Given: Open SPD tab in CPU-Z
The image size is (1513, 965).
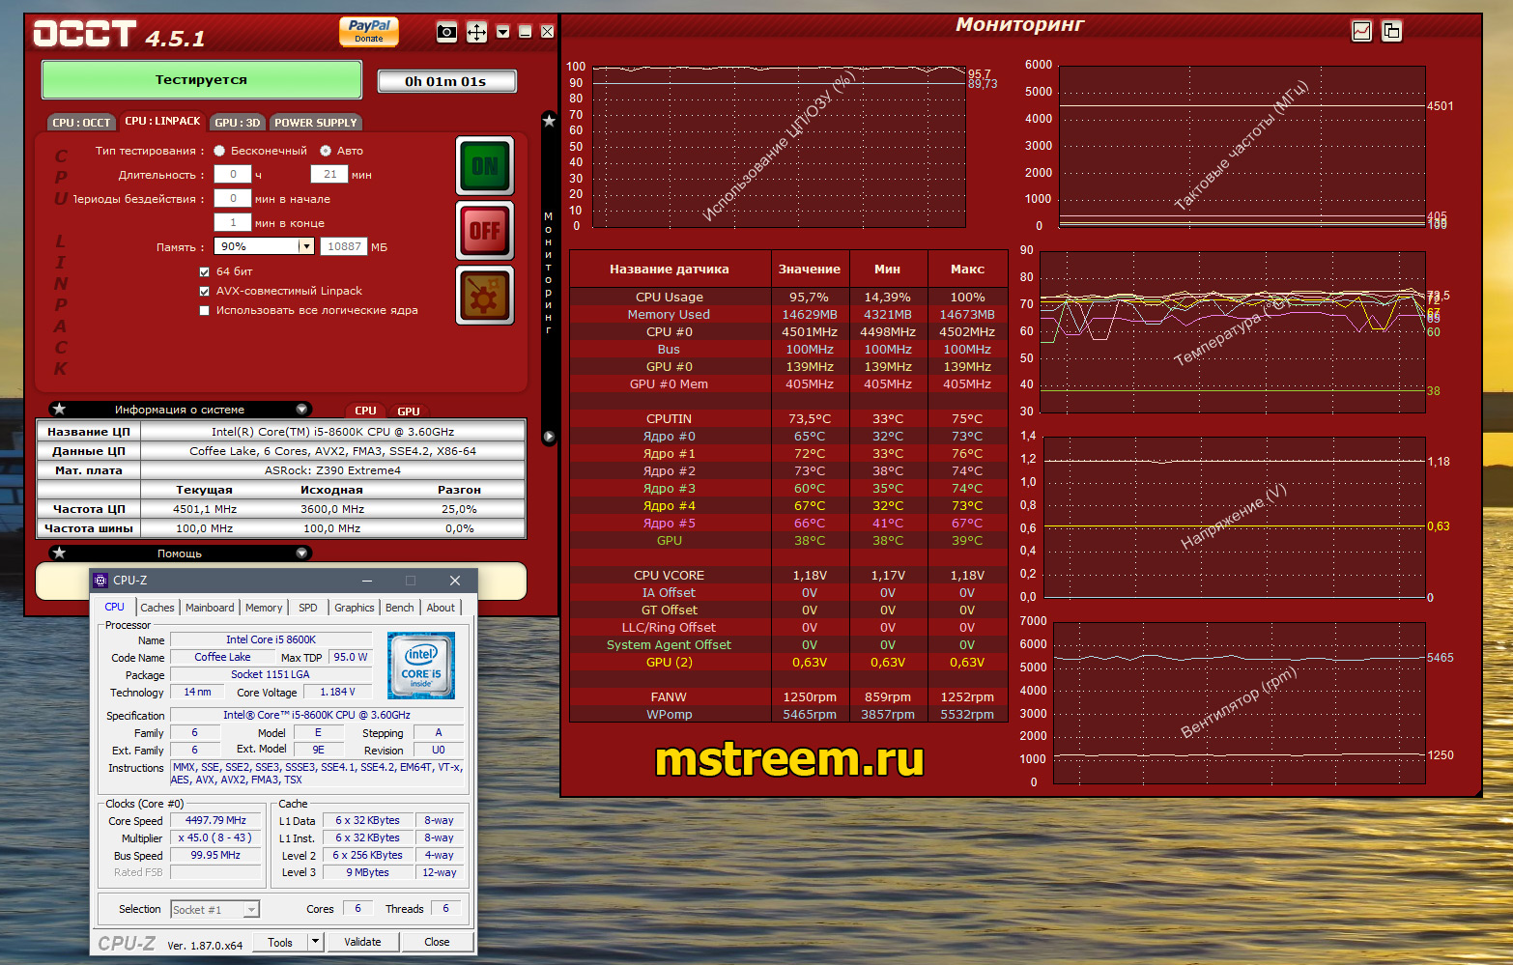Looking at the screenshot, I should [308, 608].
